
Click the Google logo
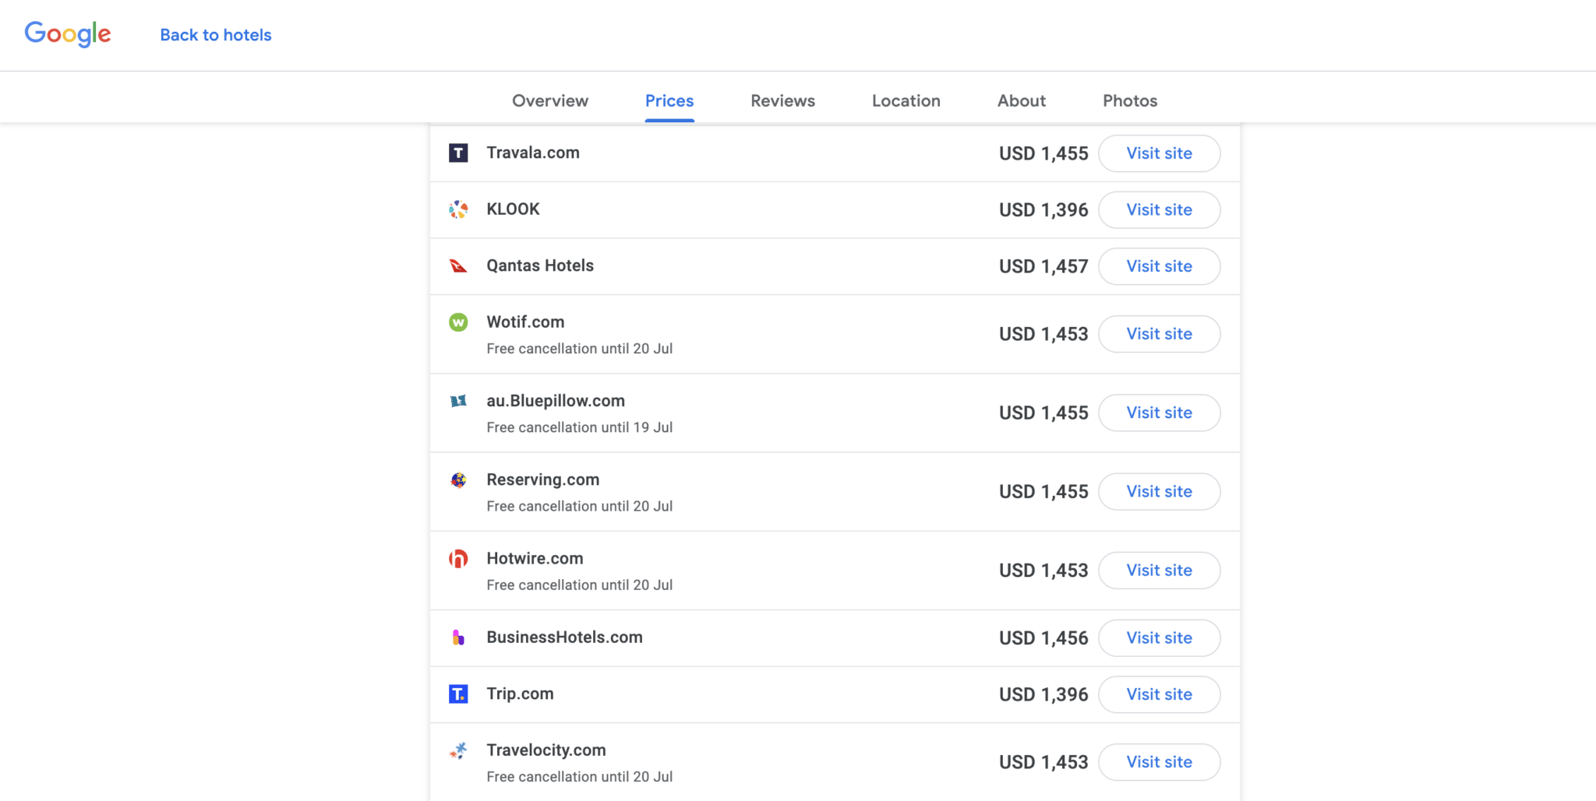tap(68, 34)
